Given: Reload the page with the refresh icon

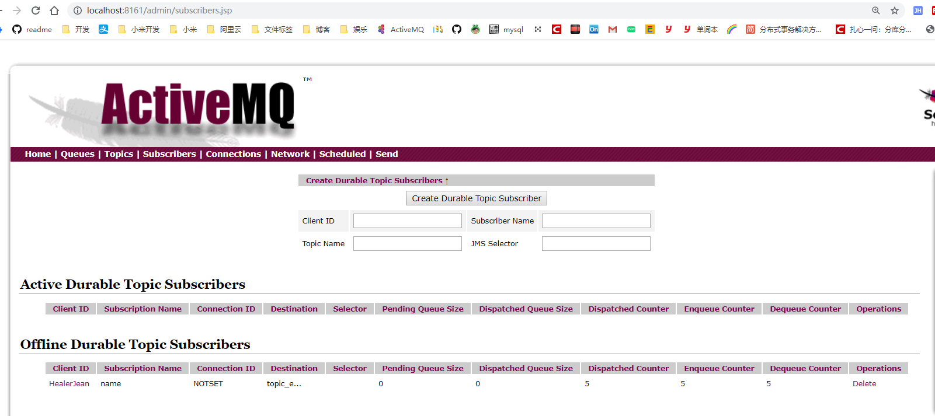Looking at the screenshot, I should [x=36, y=11].
